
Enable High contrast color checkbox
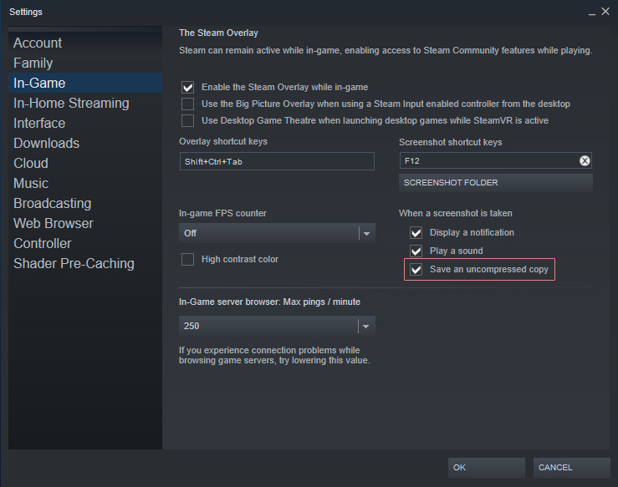coord(187,260)
